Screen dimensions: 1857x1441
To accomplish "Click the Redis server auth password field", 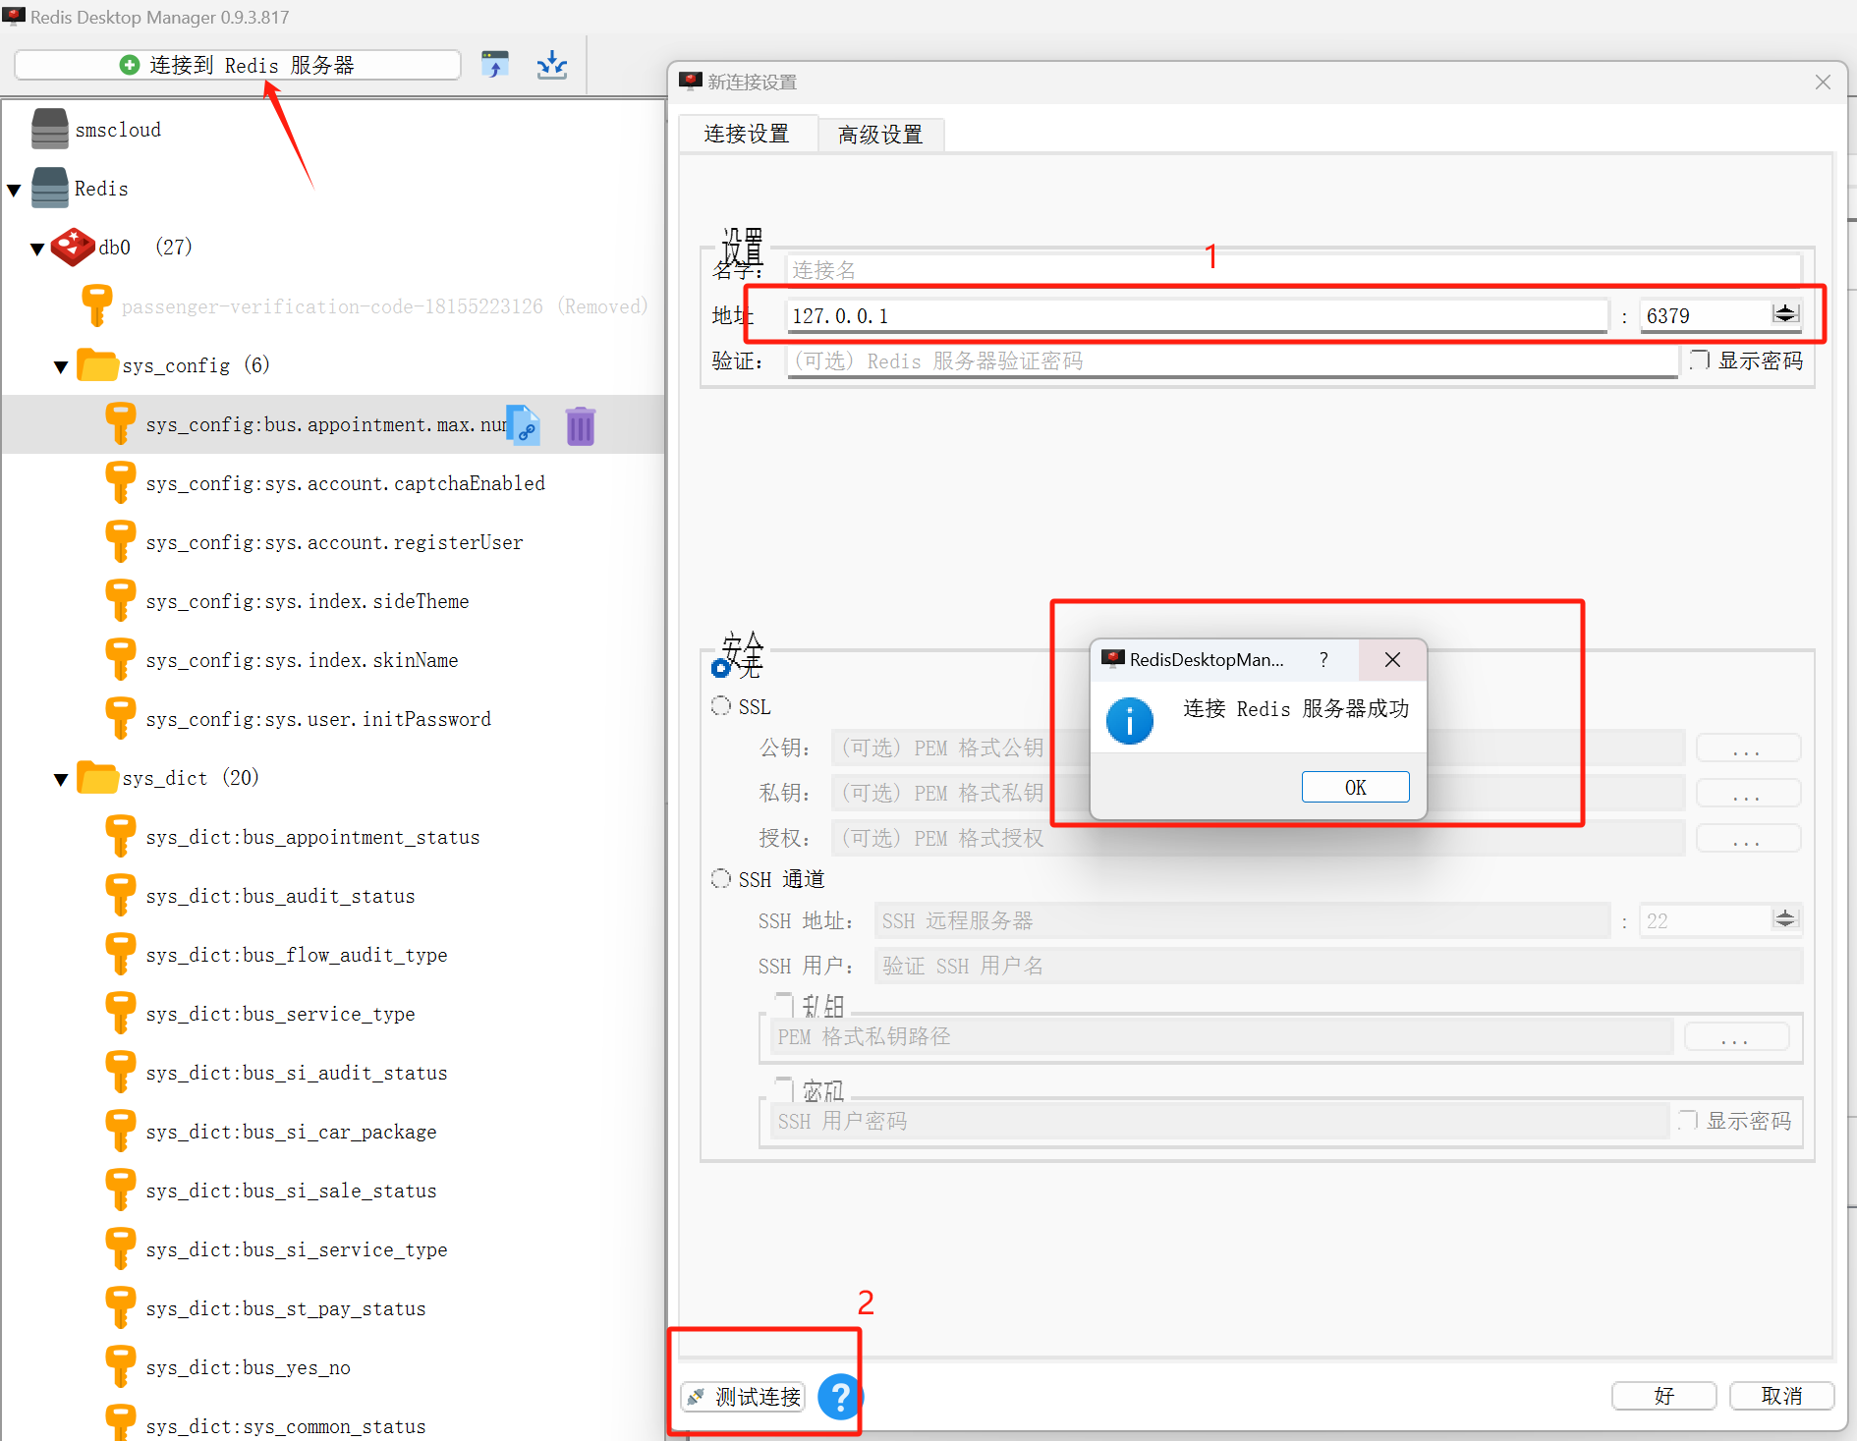I will pyautogui.click(x=1232, y=360).
